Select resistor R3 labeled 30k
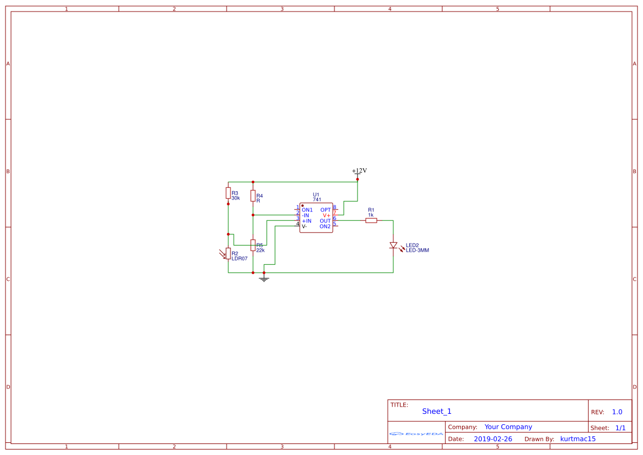 pyautogui.click(x=228, y=193)
